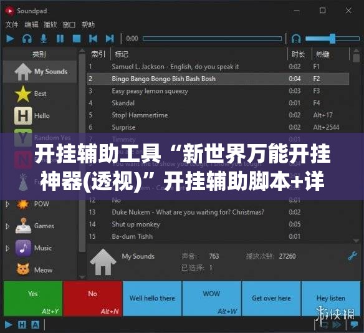Jump to the previous sound in the toolbar
The image size is (364, 333).
click(93, 39)
